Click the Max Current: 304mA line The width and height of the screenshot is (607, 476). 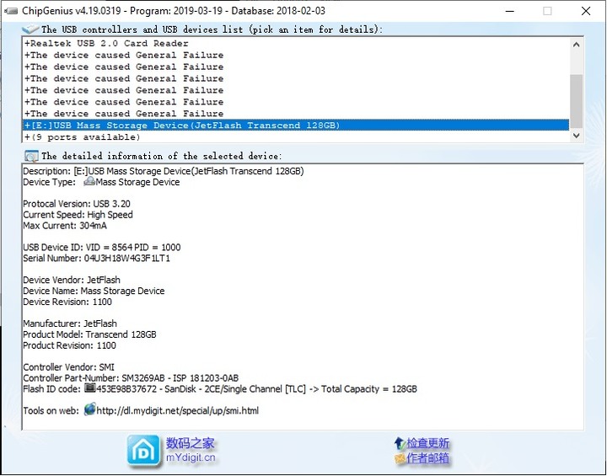tap(65, 225)
